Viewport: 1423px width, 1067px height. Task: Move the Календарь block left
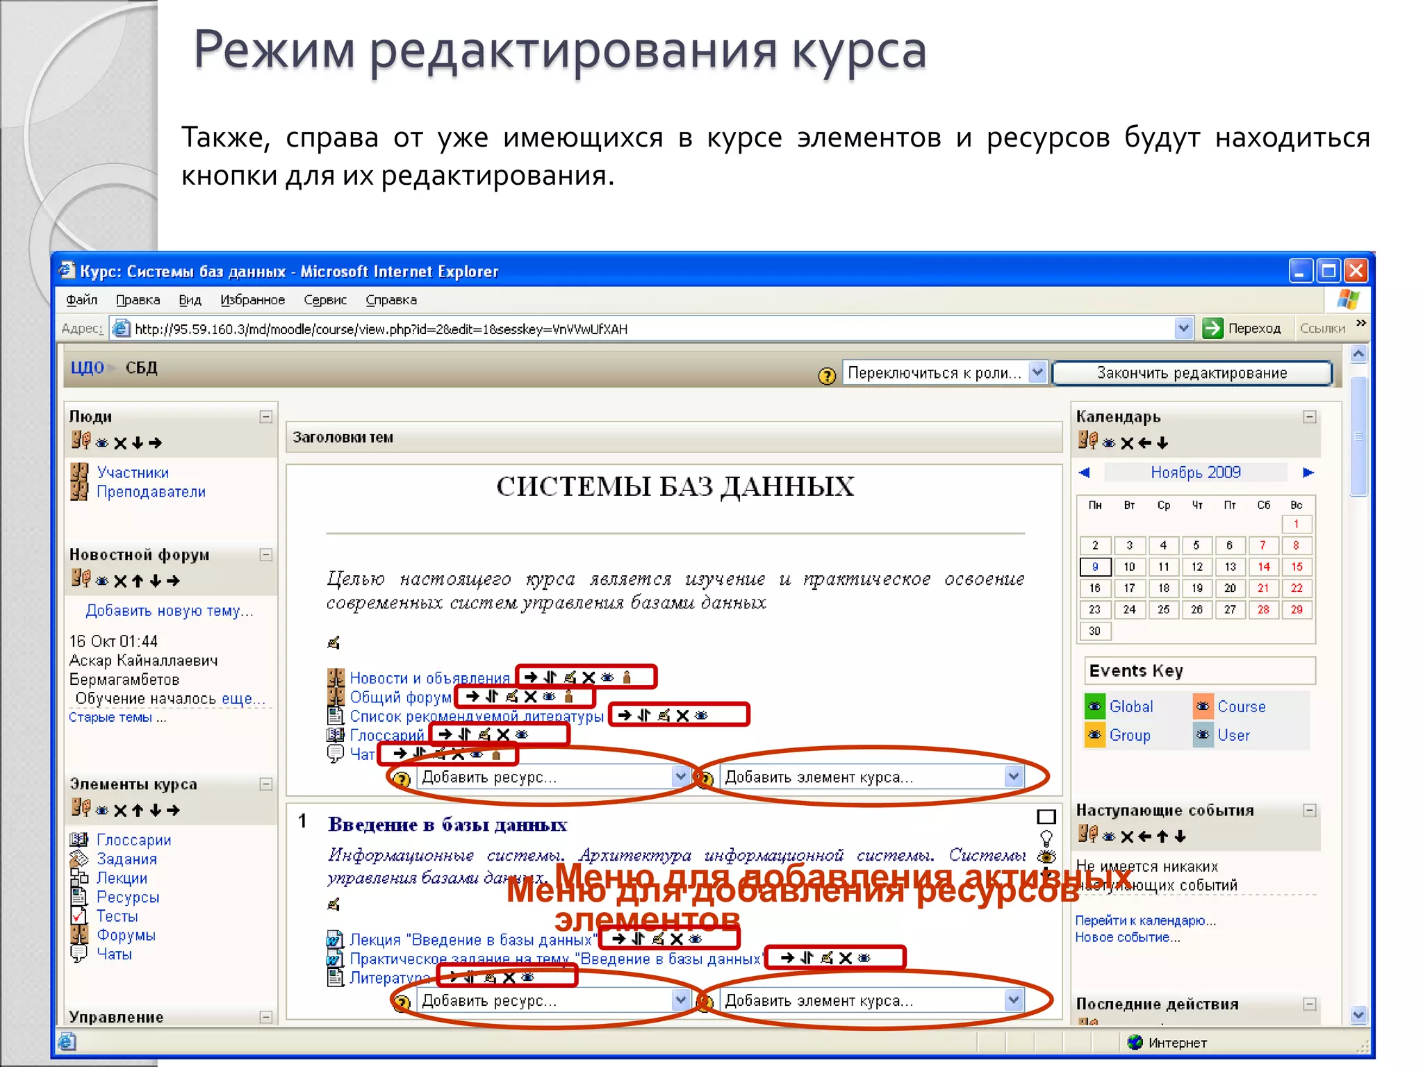coord(1144,443)
